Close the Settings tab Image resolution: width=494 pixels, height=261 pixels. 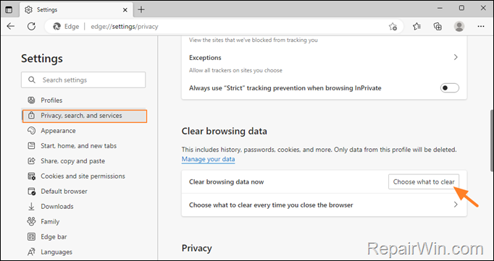pos(125,9)
